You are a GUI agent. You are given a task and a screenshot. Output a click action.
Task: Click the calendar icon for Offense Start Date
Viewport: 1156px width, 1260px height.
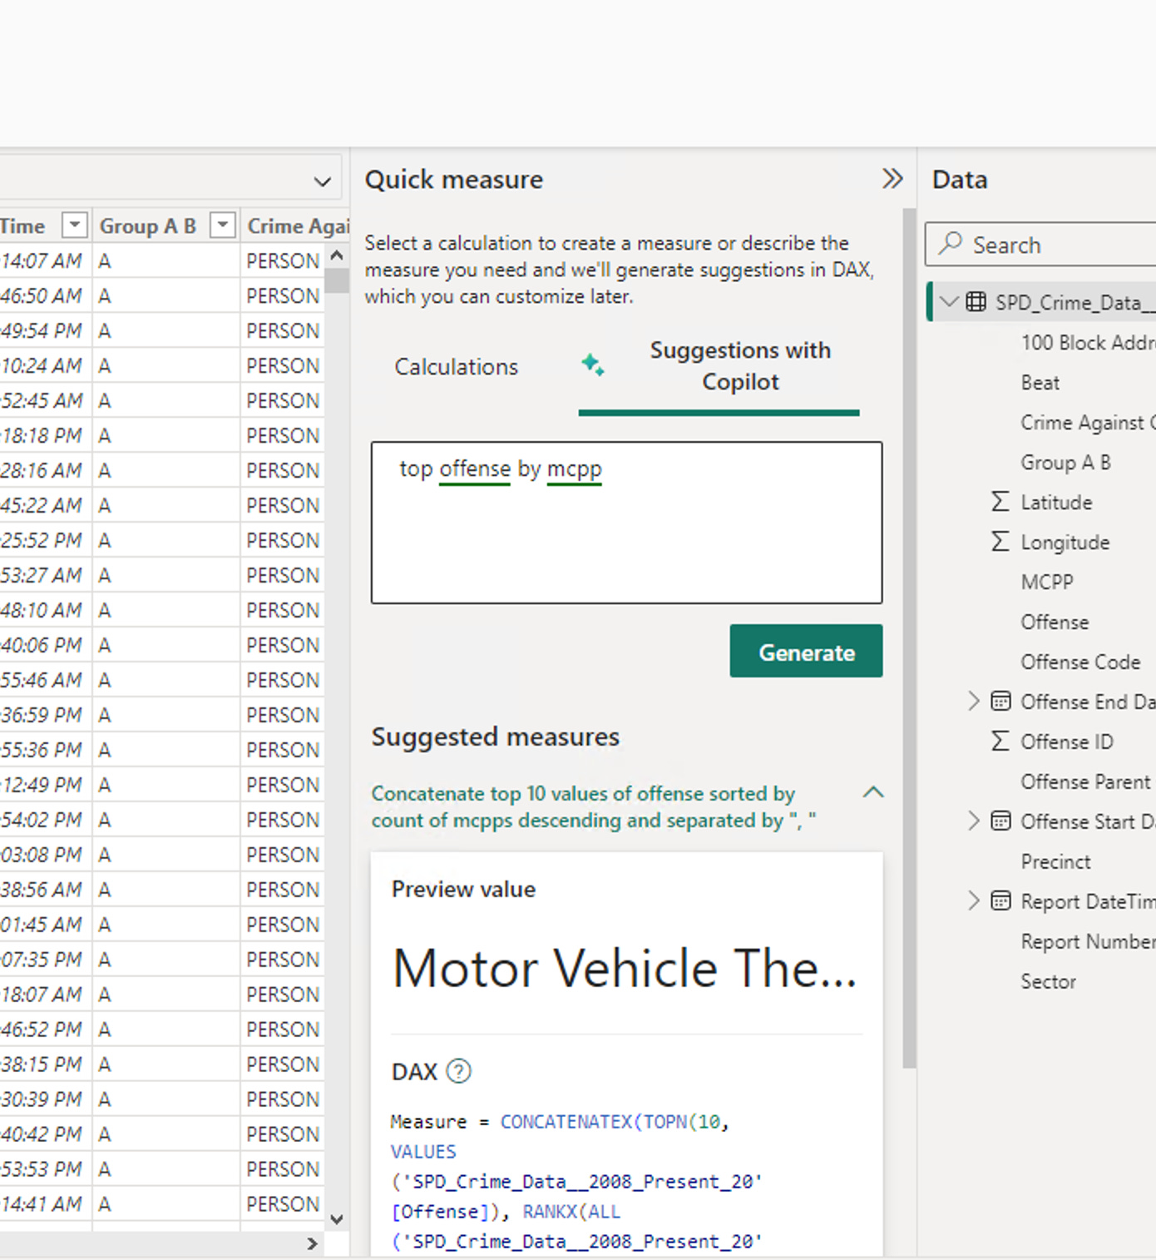pos(1000,821)
